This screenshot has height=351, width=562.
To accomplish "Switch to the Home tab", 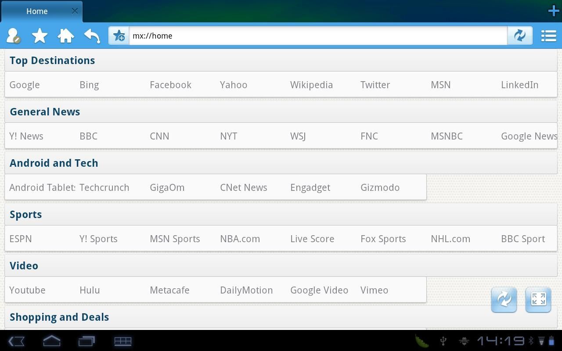I will [x=37, y=11].
